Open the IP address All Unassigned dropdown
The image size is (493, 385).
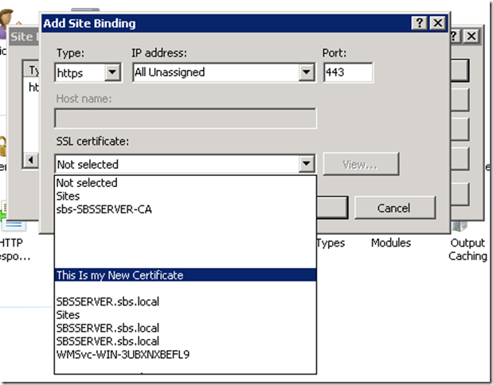click(x=306, y=72)
